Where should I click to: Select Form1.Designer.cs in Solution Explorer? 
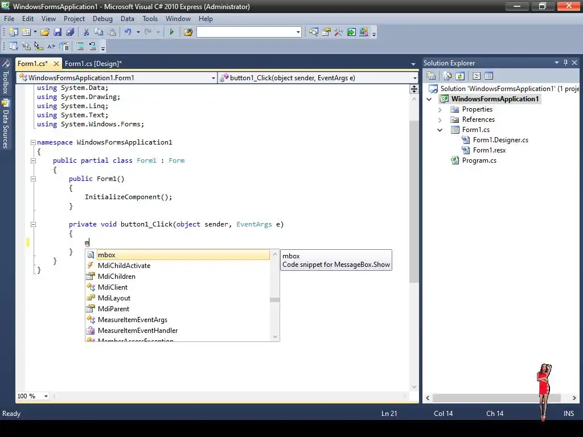[500, 140]
